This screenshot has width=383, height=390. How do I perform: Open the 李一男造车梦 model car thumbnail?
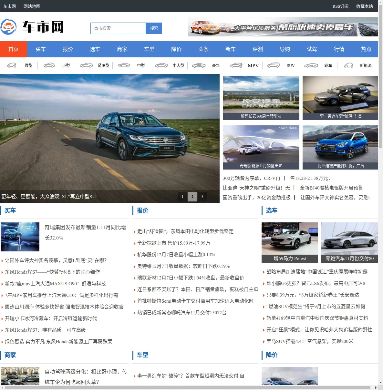340,98
